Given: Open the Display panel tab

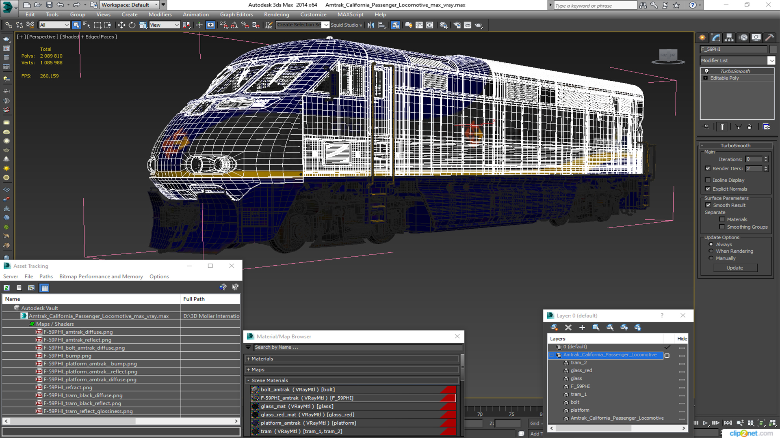Looking at the screenshot, I should [x=756, y=38].
